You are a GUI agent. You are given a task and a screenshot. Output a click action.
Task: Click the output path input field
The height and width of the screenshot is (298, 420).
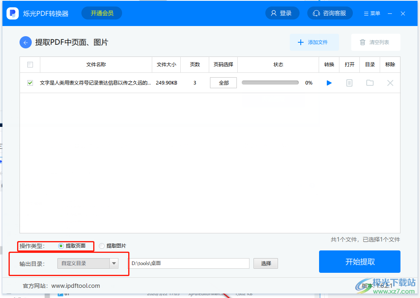tap(189, 263)
